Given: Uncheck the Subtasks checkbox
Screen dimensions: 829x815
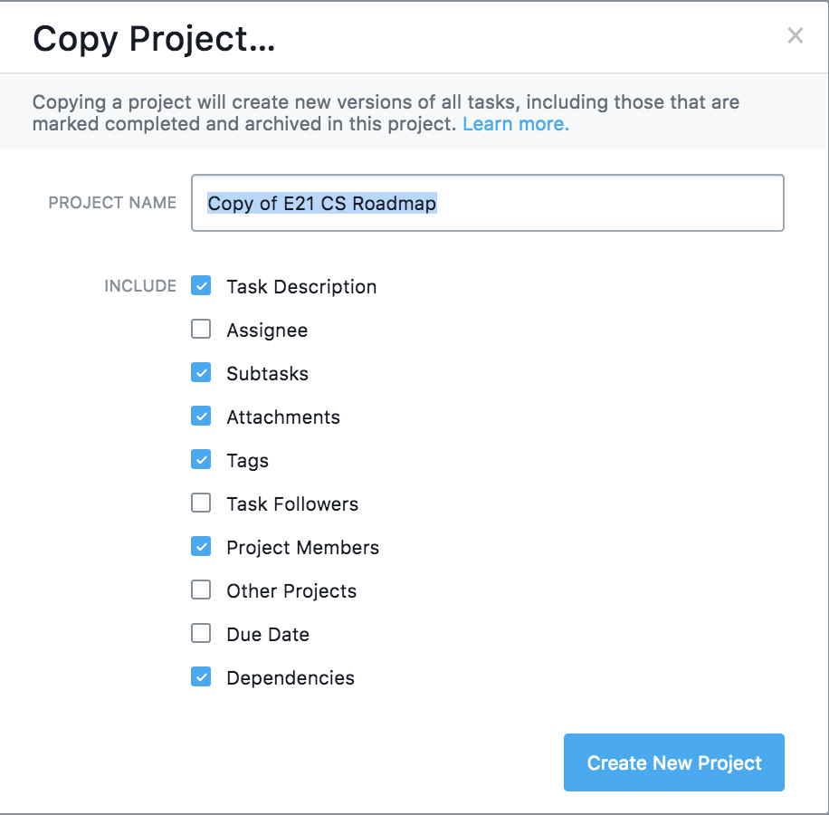Looking at the screenshot, I should (201, 373).
